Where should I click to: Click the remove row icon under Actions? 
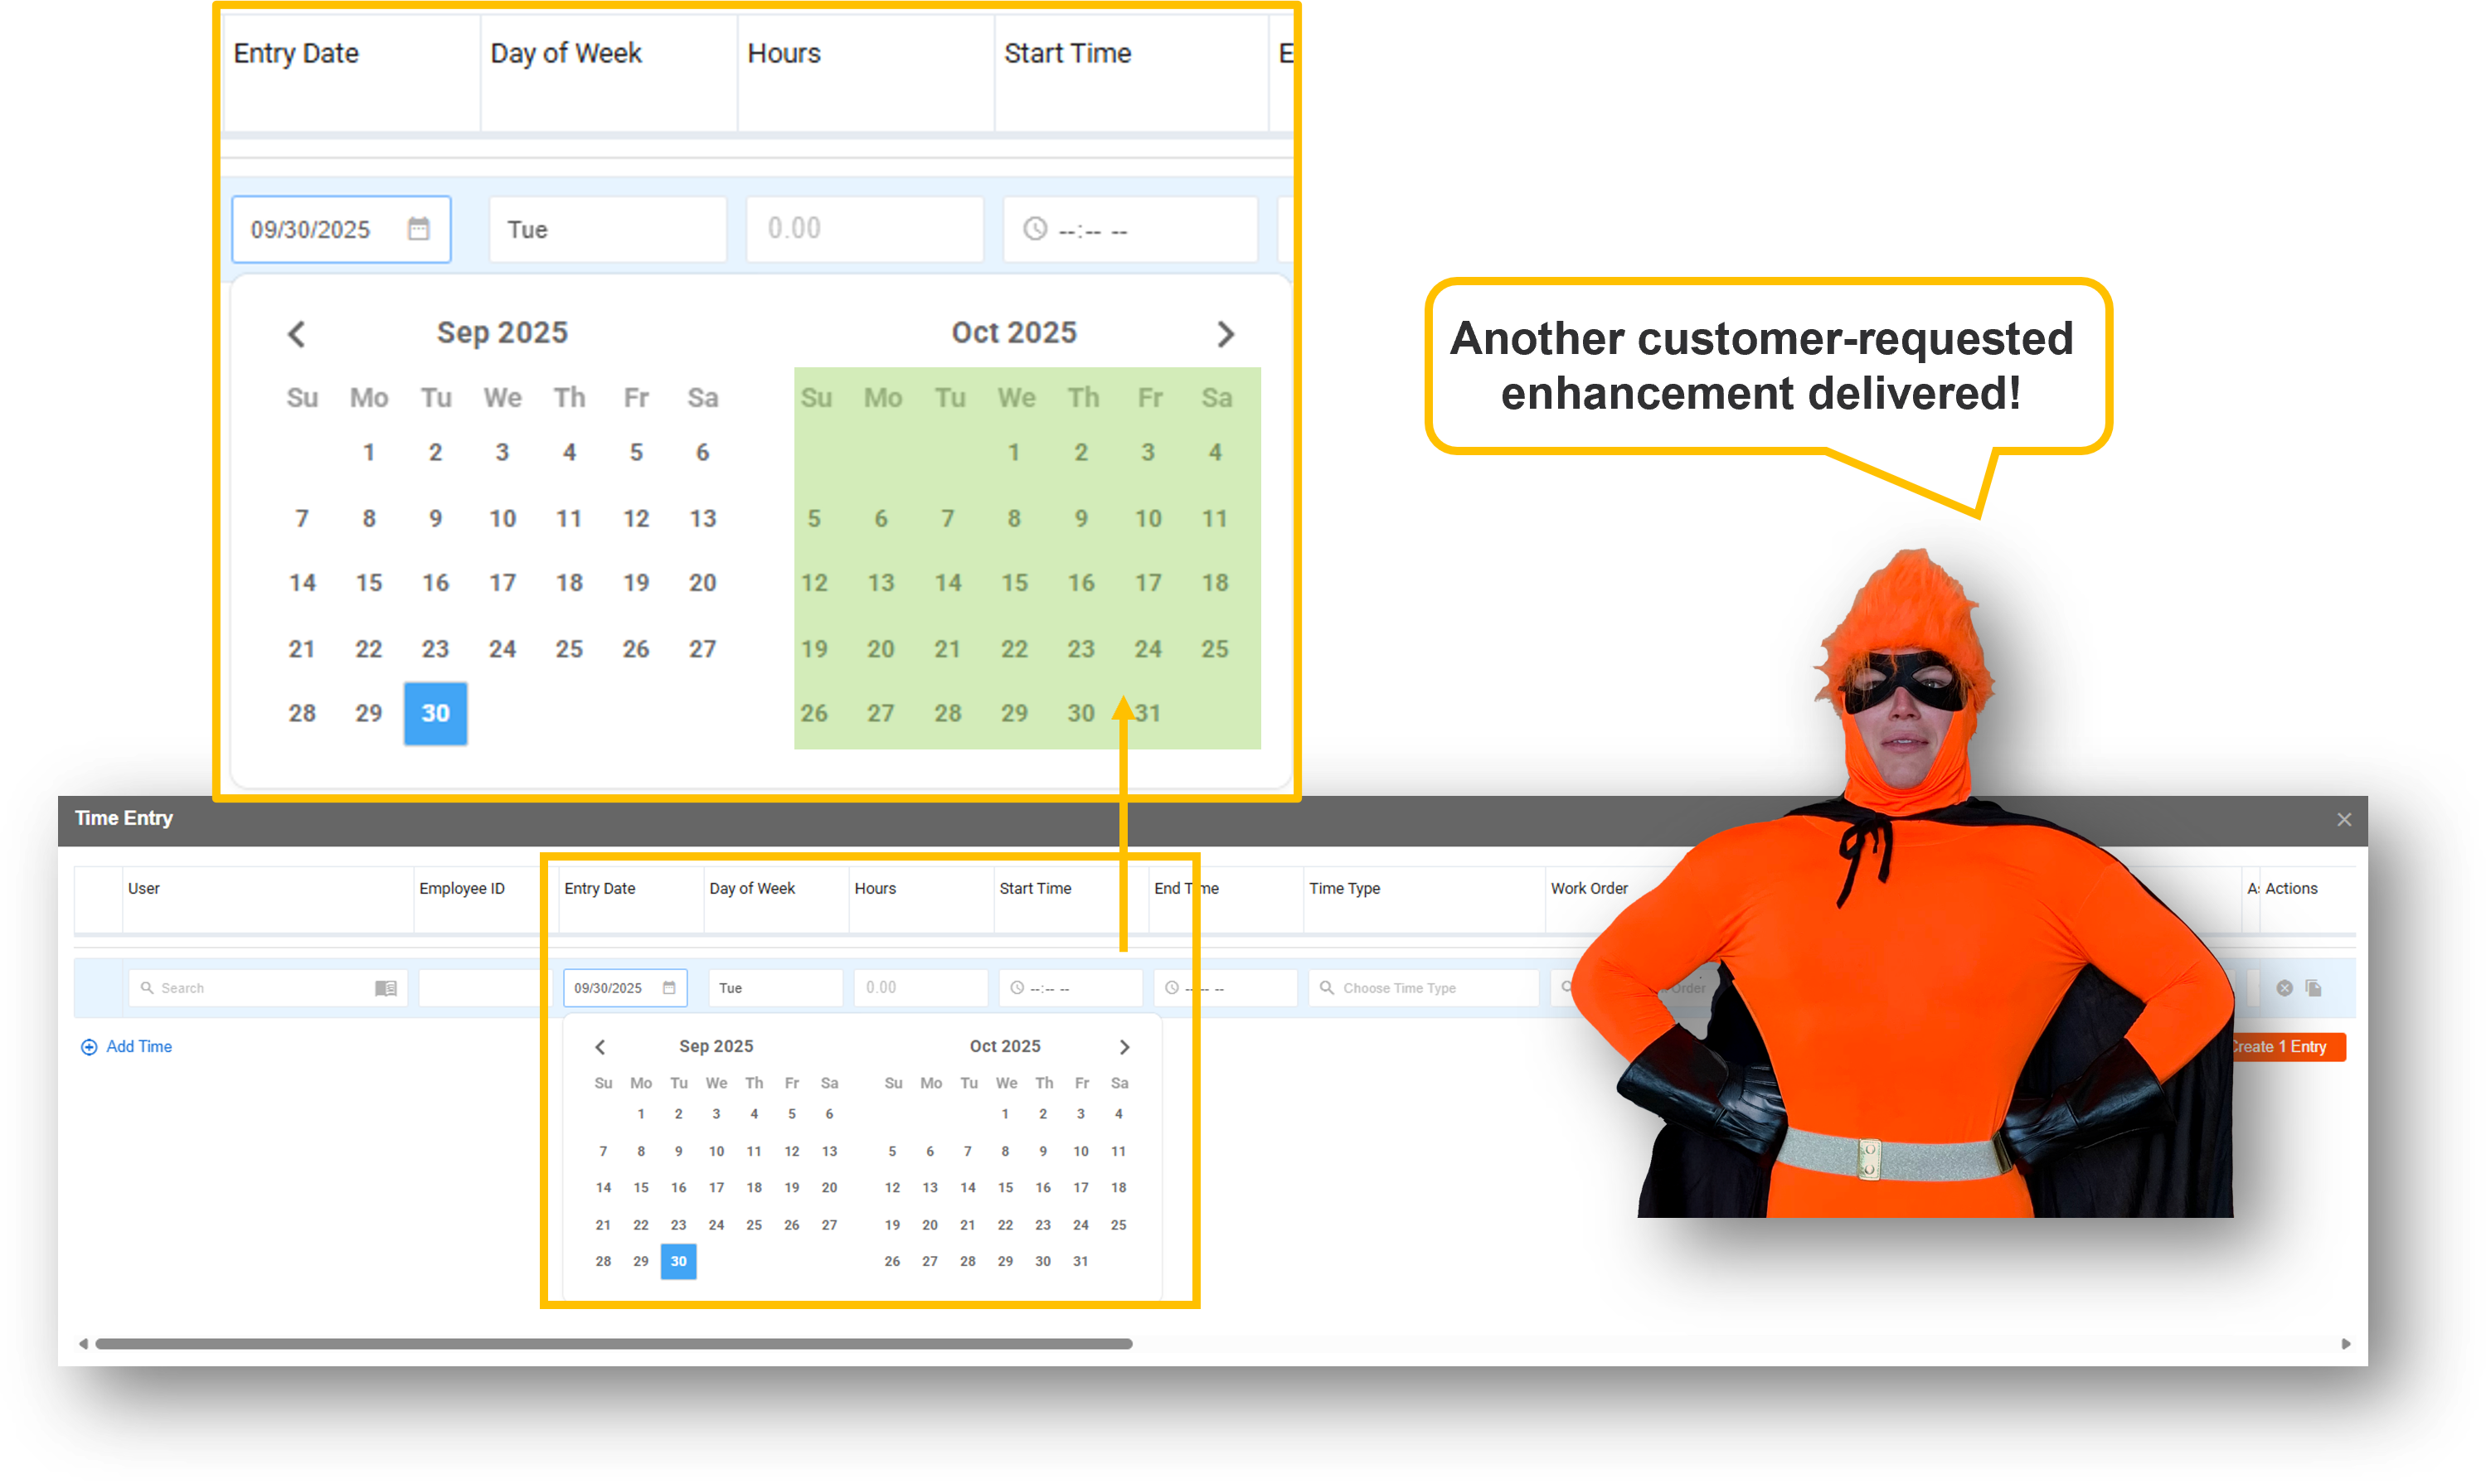(2284, 988)
